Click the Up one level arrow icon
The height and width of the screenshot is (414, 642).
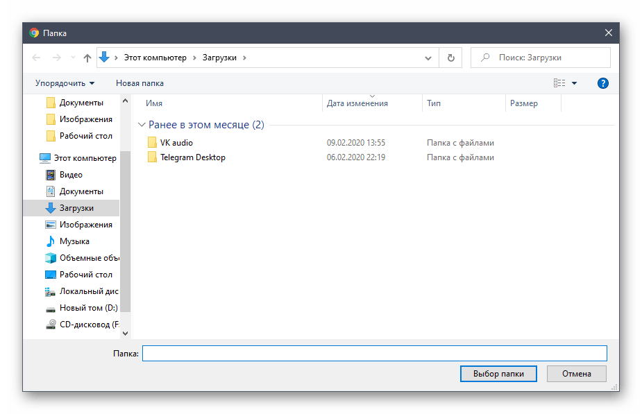pyautogui.click(x=87, y=58)
